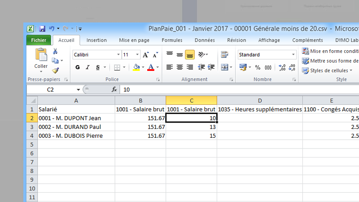
Task: Expand the Name Box dropdown arrow
Action: coord(78,90)
